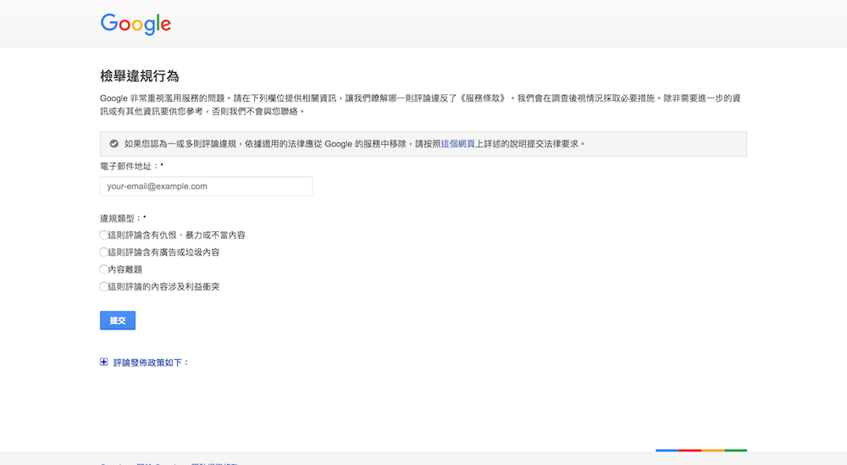Click the blue 提交 submit button
The width and height of the screenshot is (847, 465).
tap(118, 320)
